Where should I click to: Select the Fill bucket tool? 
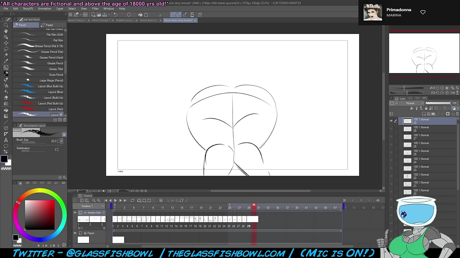point(6,110)
